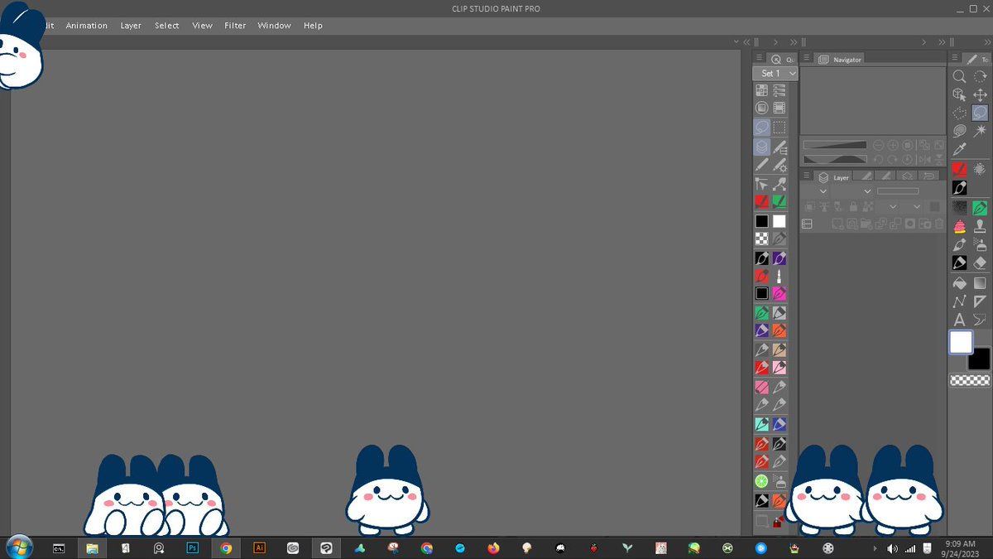The width and height of the screenshot is (993, 559).
Task: Click the lime slice icon in Quick Access
Action: [761, 480]
